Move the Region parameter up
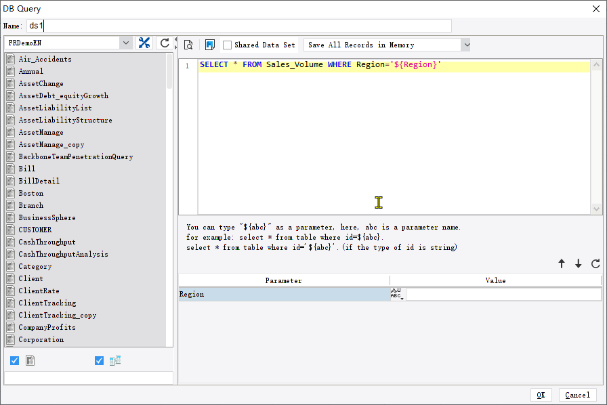Image resolution: width=607 pixels, height=405 pixels. [562, 263]
